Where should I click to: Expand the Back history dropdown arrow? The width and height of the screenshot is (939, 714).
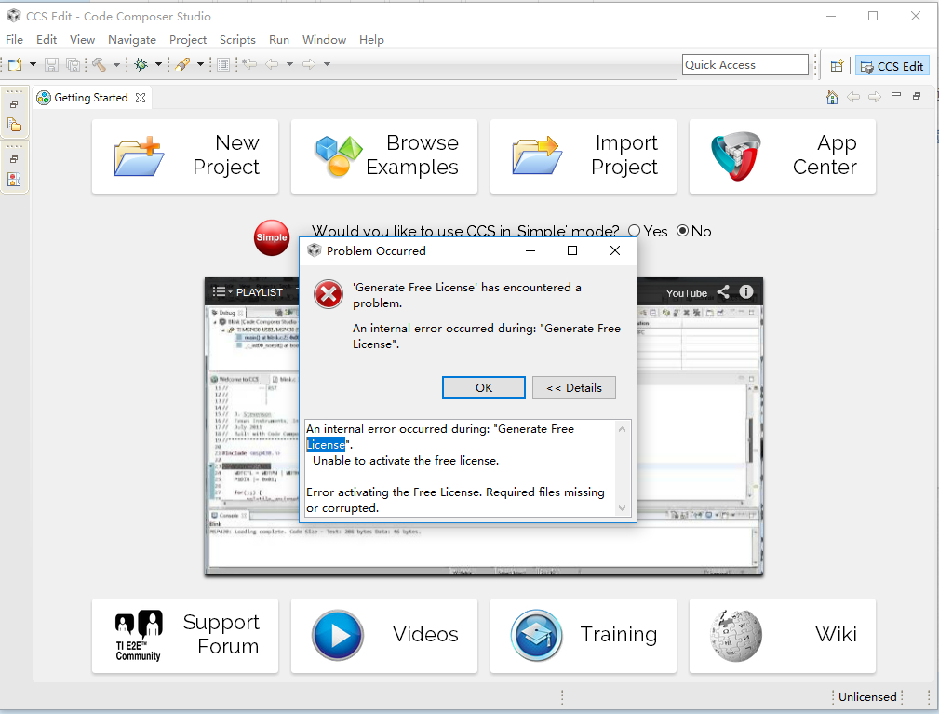pyautogui.click(x=289, y=64)
